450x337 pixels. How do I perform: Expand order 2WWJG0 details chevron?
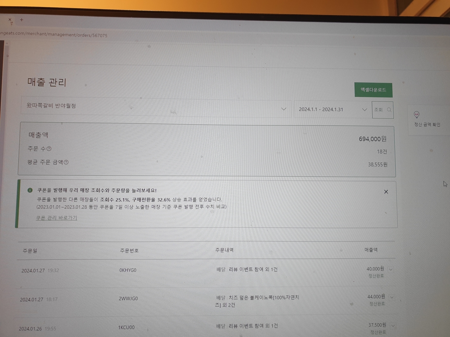click(x=391, y=297)
